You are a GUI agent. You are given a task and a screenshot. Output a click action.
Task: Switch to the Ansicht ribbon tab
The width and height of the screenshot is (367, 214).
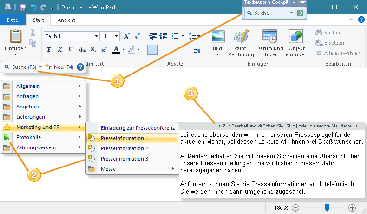66,20
